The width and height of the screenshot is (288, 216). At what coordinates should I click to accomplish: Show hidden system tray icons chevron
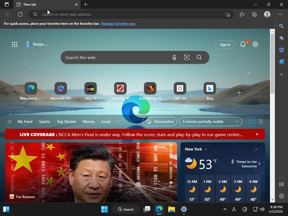click(225, 209)
